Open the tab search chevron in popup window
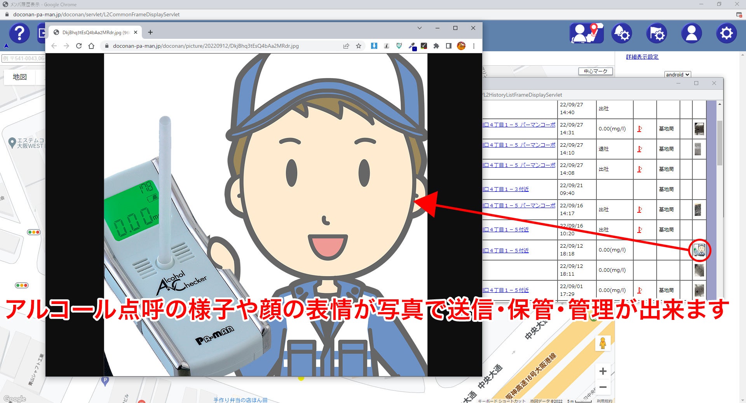 tap(419, 28)
